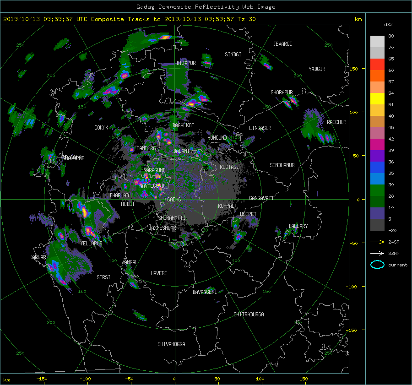Click the SINDHANUR city label
Image resolution: width=412 pixels, height=385 pixels.
(282, 165)
